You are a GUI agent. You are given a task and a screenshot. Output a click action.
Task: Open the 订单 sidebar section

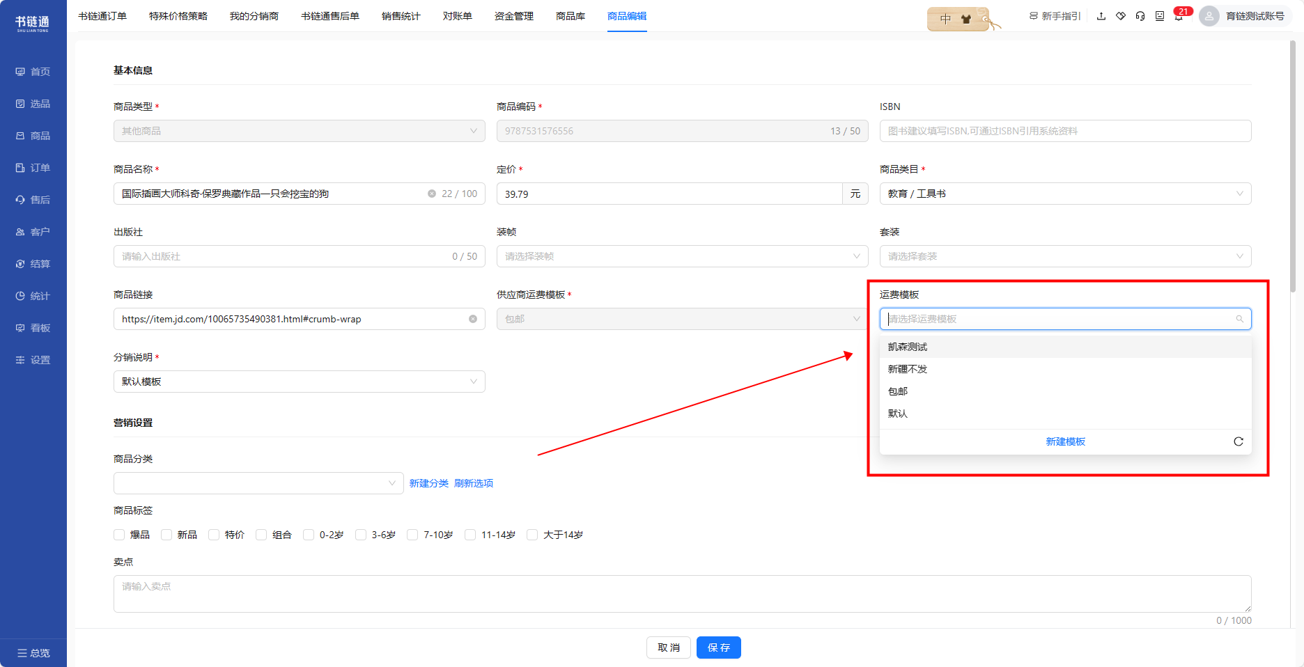[x=33, y=168]
